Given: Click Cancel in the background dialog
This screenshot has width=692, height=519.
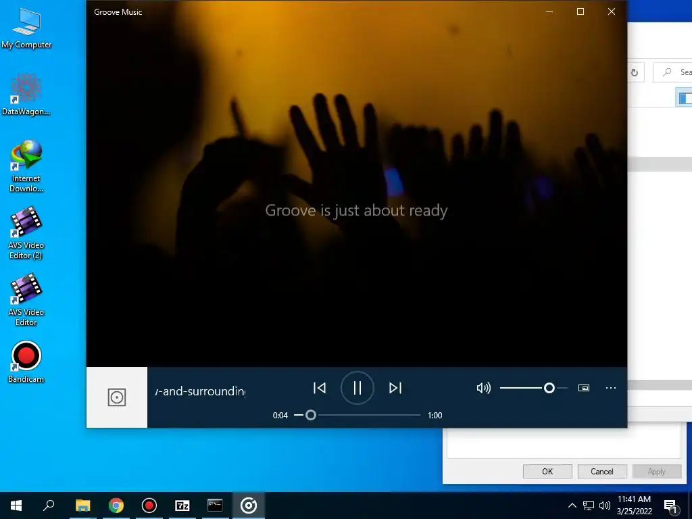Looking at the screenshot, I should click(602, 471).
